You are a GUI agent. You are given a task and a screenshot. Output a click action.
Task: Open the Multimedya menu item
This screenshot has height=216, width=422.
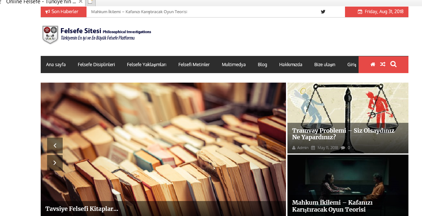[234, 65]
